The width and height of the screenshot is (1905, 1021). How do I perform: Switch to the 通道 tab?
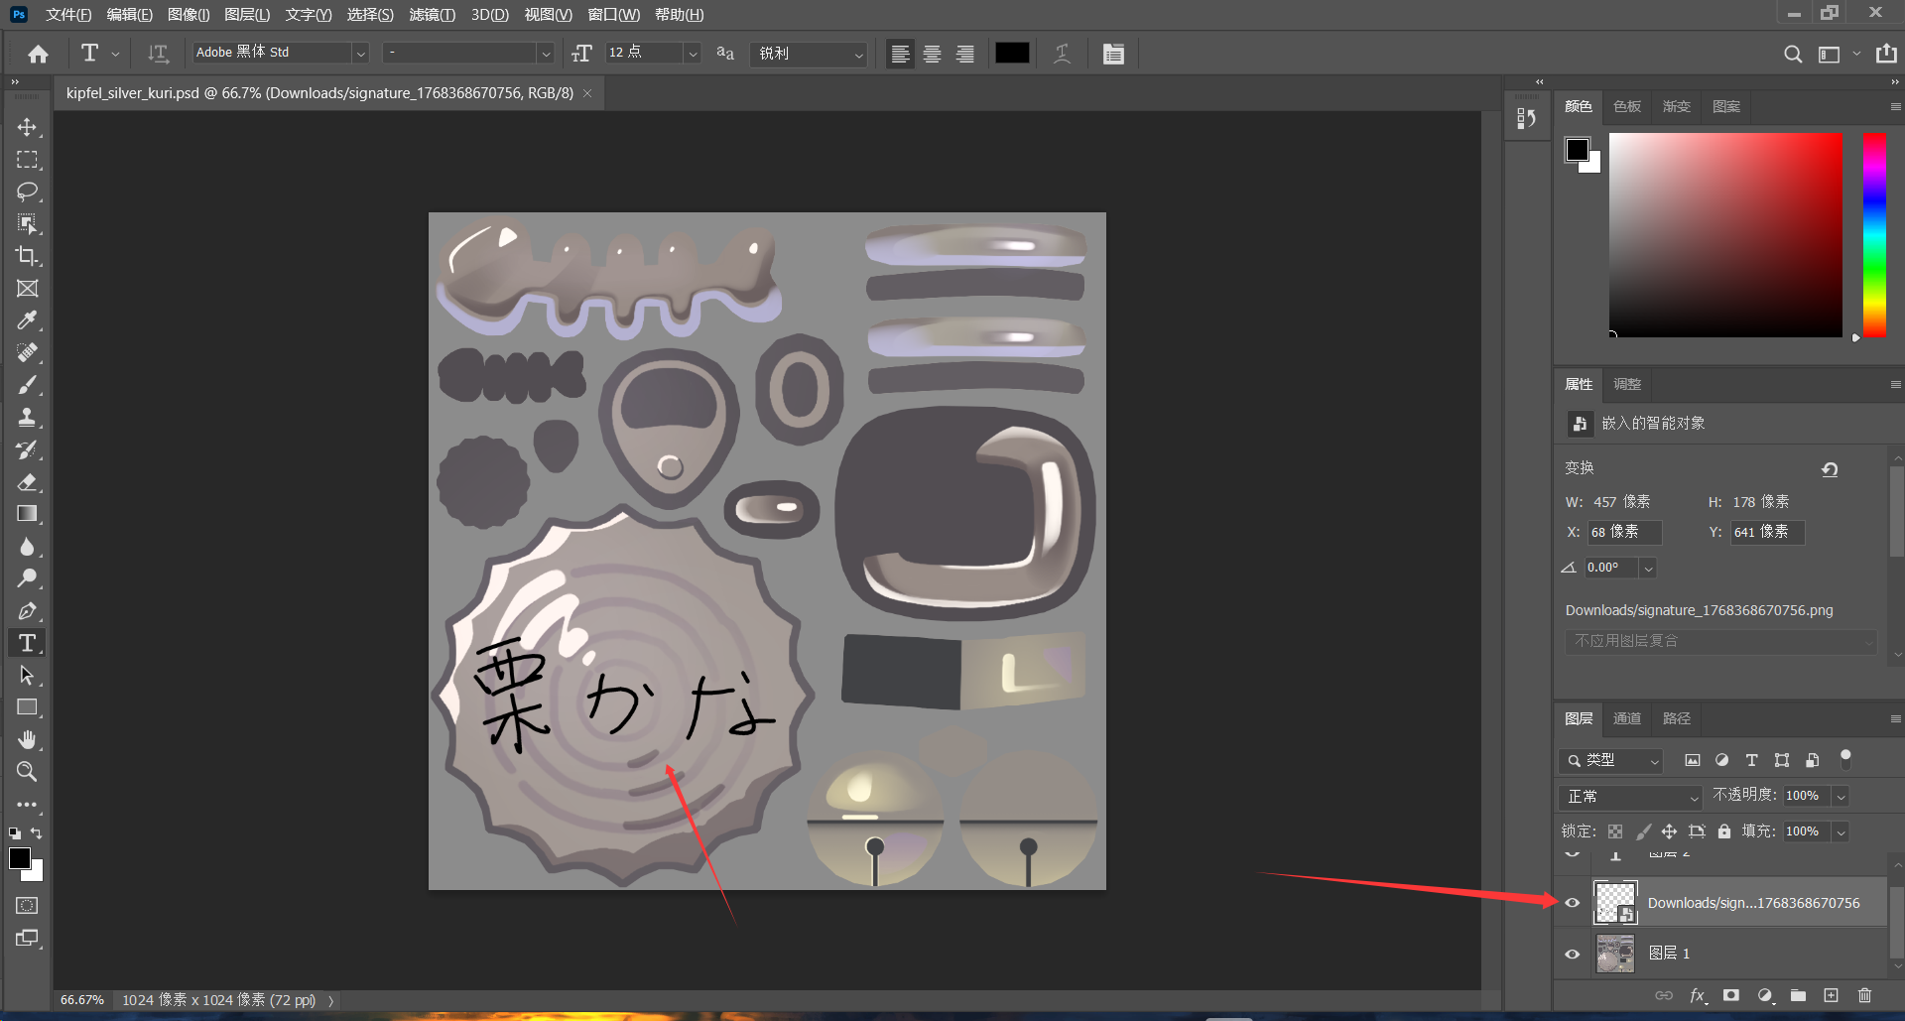1626,718
